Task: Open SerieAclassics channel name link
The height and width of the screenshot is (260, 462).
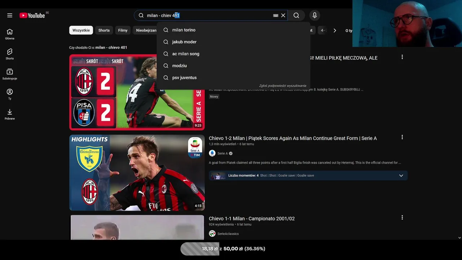Action: [x=228, y=234]
